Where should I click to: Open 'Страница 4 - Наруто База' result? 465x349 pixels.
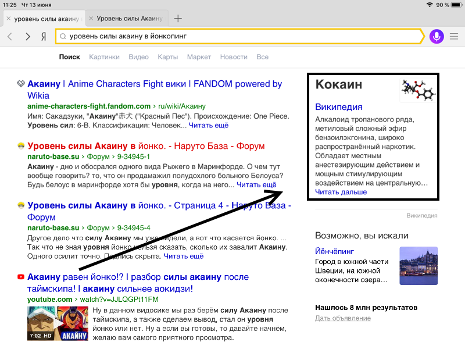pyautogui.click(x=159, y=211)
